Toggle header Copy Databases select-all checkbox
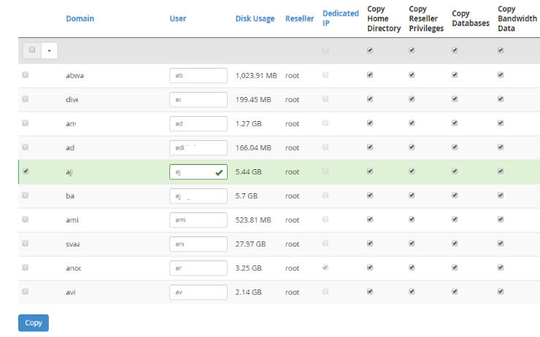540x337 pixels. tap(455, 50)
